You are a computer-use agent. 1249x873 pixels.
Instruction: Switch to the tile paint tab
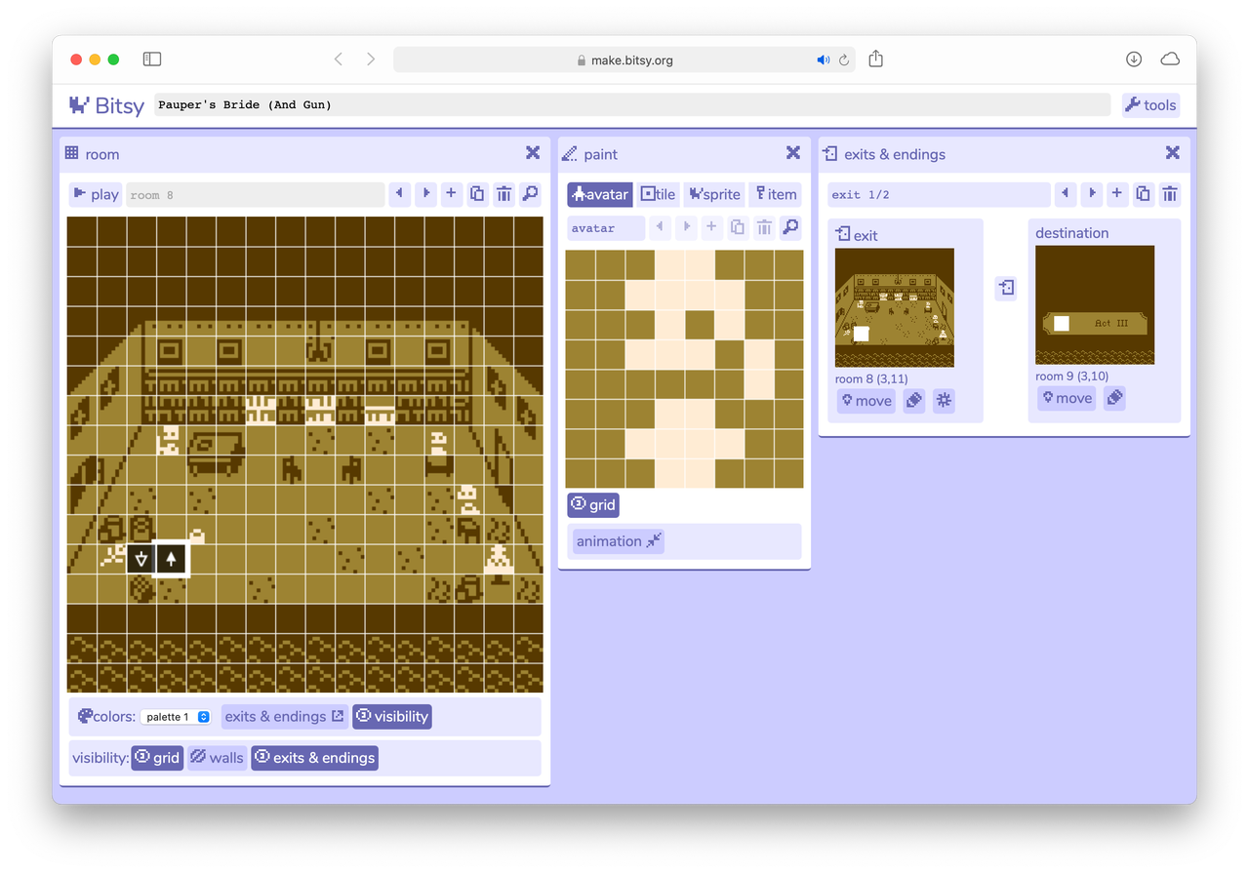pos(658,194)
